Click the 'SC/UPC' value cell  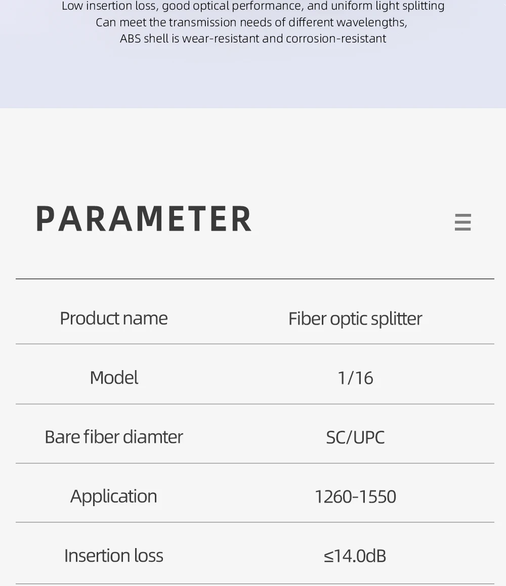click(355, 437)
